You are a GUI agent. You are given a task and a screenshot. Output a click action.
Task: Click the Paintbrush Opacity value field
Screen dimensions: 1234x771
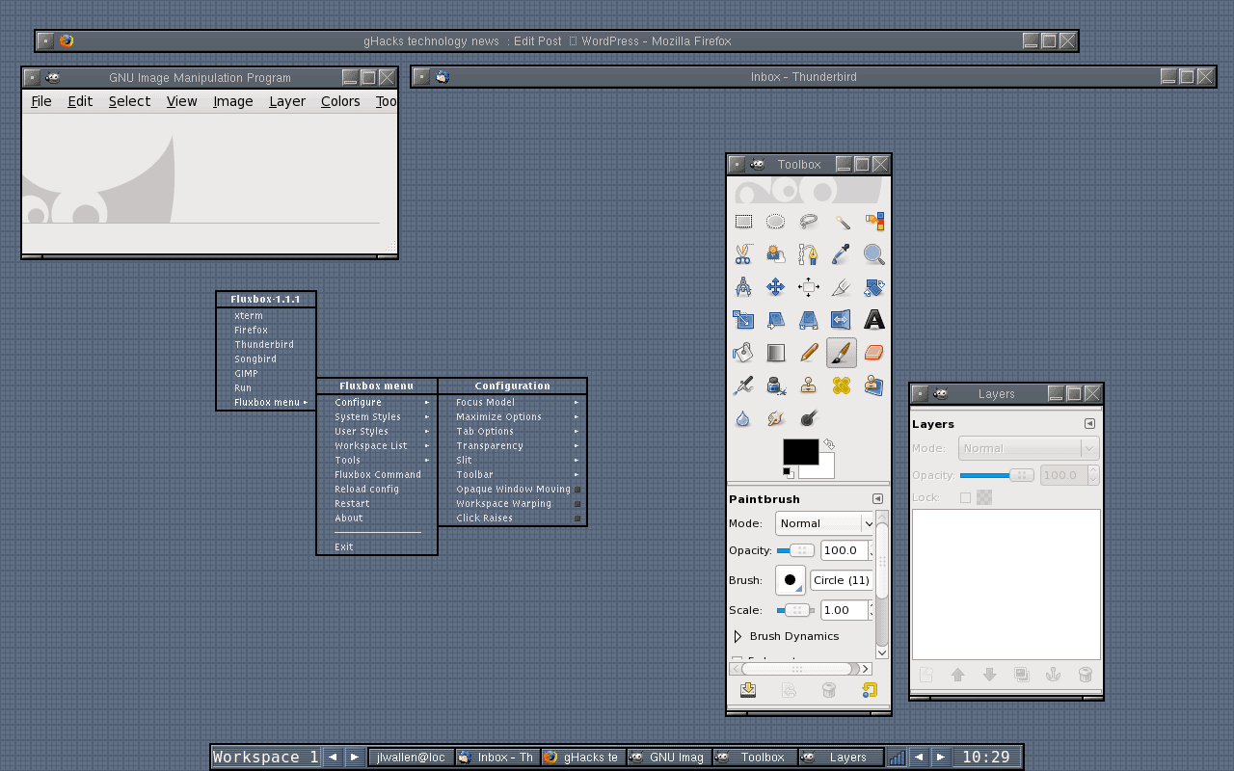pyautogui.click(x=844, y=550)
